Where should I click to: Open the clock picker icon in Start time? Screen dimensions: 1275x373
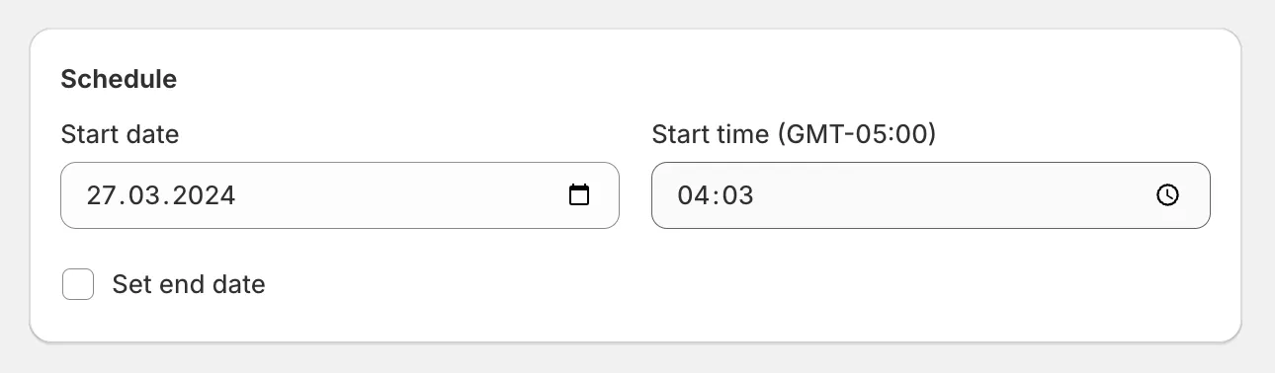1167,195
